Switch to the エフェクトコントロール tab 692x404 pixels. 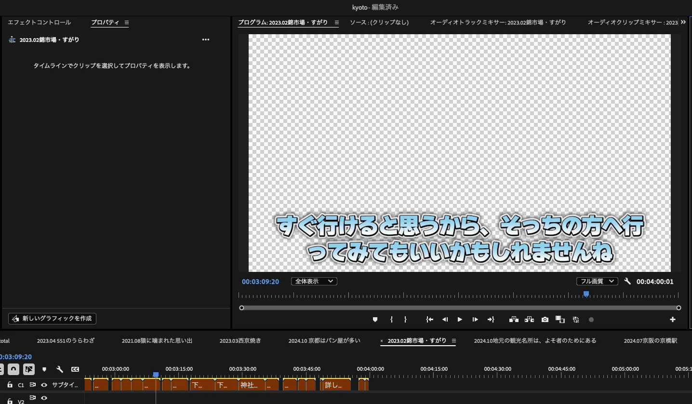click(39, 23)
